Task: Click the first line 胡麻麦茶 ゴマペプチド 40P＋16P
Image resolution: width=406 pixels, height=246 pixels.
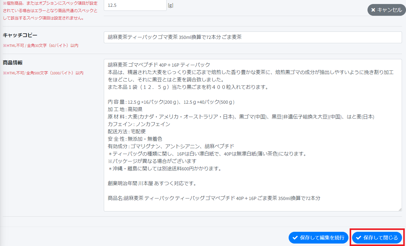Action: pyautogui.click(x=159, y=65)
